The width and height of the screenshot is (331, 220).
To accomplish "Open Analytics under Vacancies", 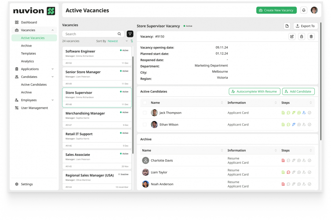I will 27,61.
